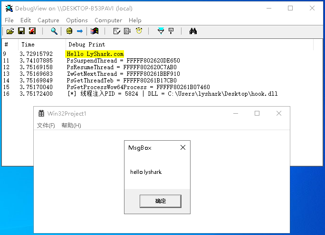Click the Capture Win32 Windows flag icon
The width and height of the screenshot is (325, 235).
pos(95,31)
